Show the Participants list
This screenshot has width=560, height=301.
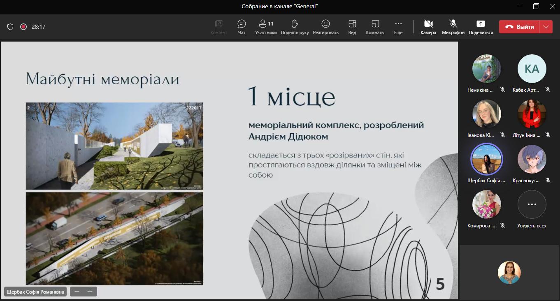coord(266,27)
